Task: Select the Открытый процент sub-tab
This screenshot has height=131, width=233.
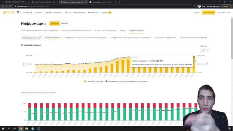Action: pos(52,38)
